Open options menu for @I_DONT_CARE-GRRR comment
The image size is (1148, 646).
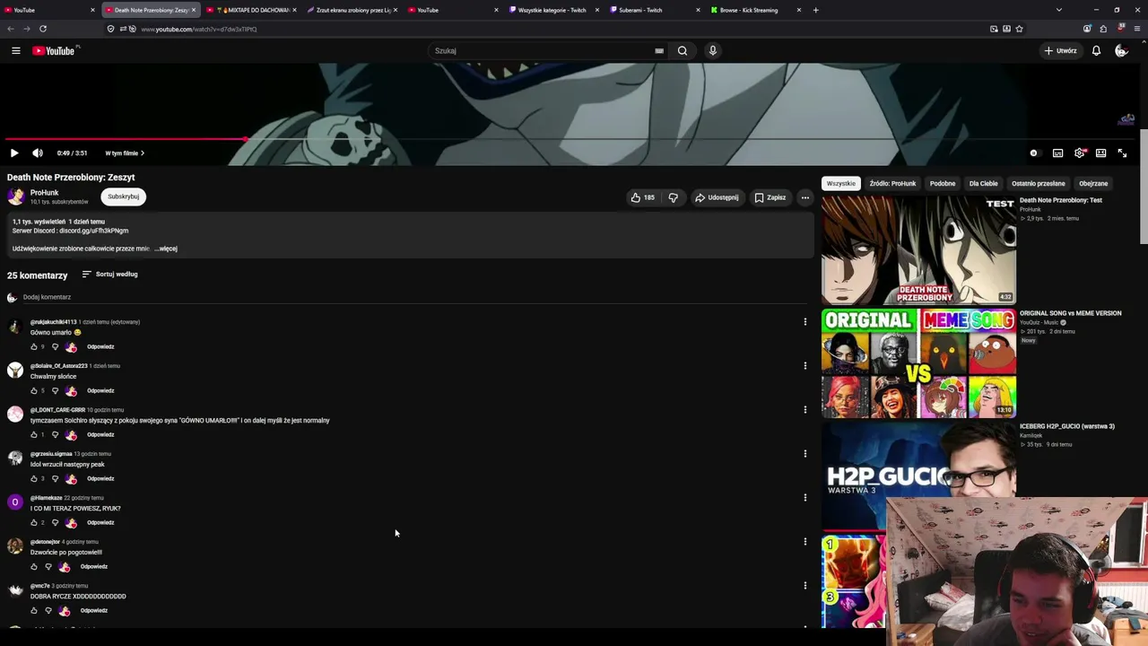pyautogui.click(x=805, y=410)
